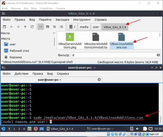The height and width of the screenshot is (137, 163).
Task: Close the user@user-pc terminal tab
Action: [x=99, y=80]
